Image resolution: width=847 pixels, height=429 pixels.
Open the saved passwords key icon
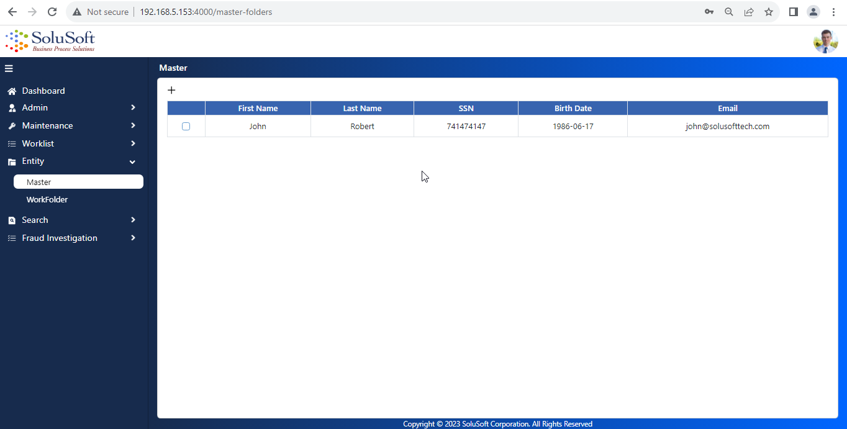tap(709, 12)
